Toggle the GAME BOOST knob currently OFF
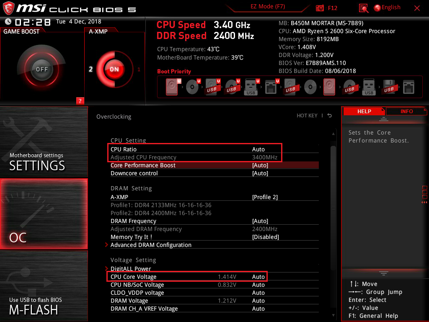Screen dimensions: 429x322 click(x=41, y=69)
